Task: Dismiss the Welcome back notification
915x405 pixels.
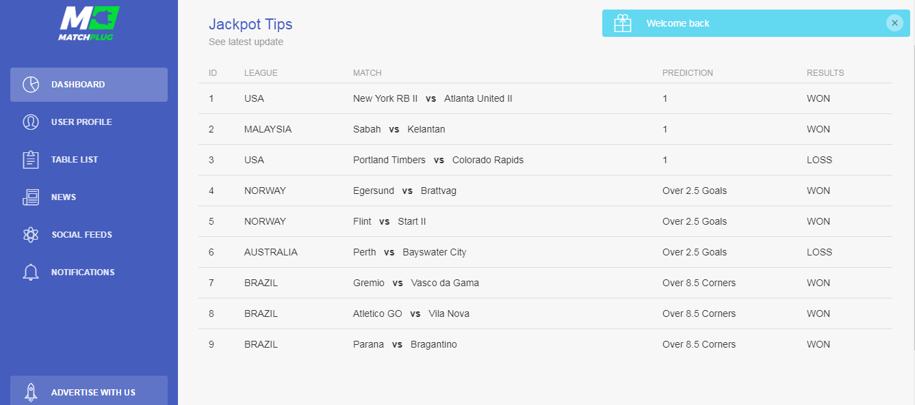Action: 894,23
